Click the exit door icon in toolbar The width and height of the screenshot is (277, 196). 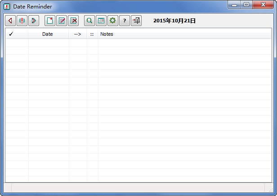pos(136,21)
